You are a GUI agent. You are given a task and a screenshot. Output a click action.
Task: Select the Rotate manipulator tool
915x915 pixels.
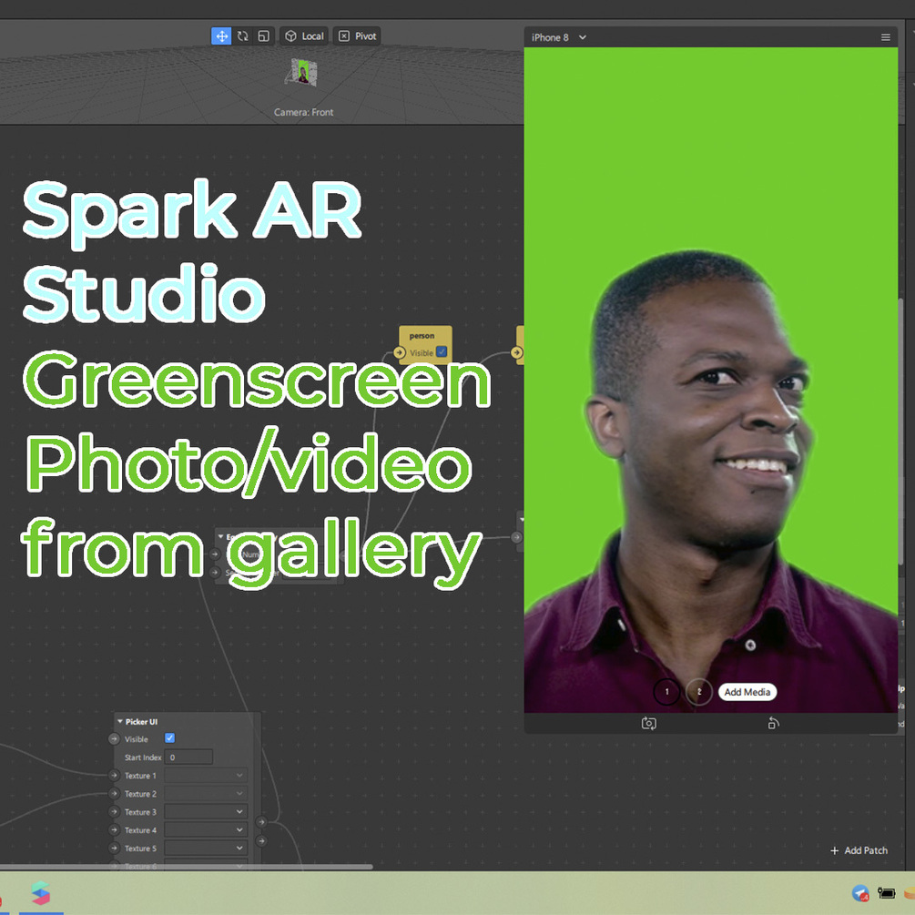pyautogui.click(x=243, y=36)
